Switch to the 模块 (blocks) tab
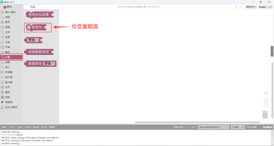Viewport: 274px width, 146px height. pos(8,7)
